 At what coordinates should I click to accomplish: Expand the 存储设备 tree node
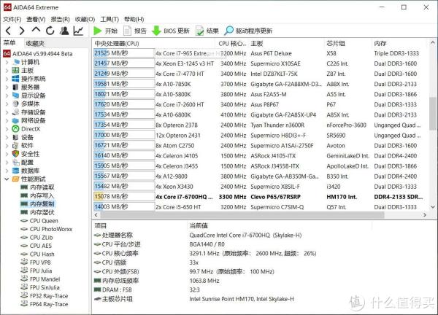click(7, 112)
